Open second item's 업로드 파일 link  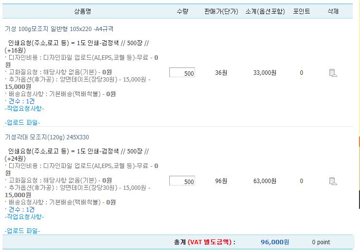(22, 231)
